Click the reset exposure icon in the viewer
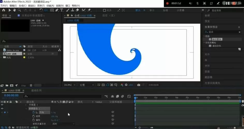244x129 pixels. click(x=126, y=85)
